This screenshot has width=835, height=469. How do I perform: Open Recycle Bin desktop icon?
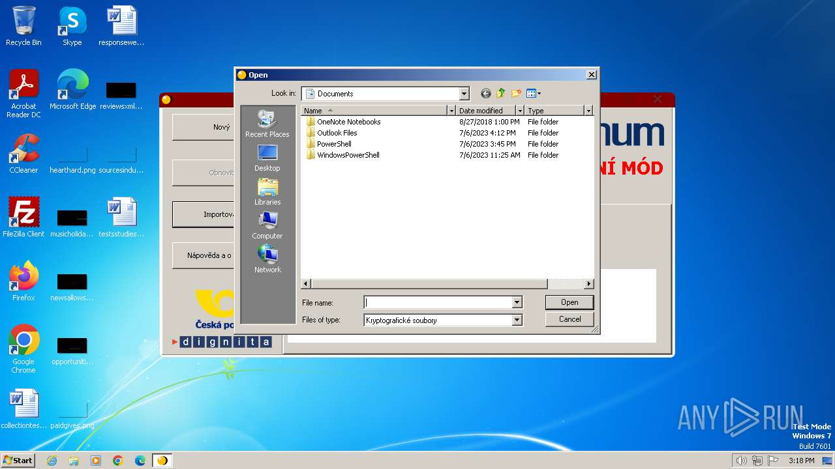click(23, 26)
